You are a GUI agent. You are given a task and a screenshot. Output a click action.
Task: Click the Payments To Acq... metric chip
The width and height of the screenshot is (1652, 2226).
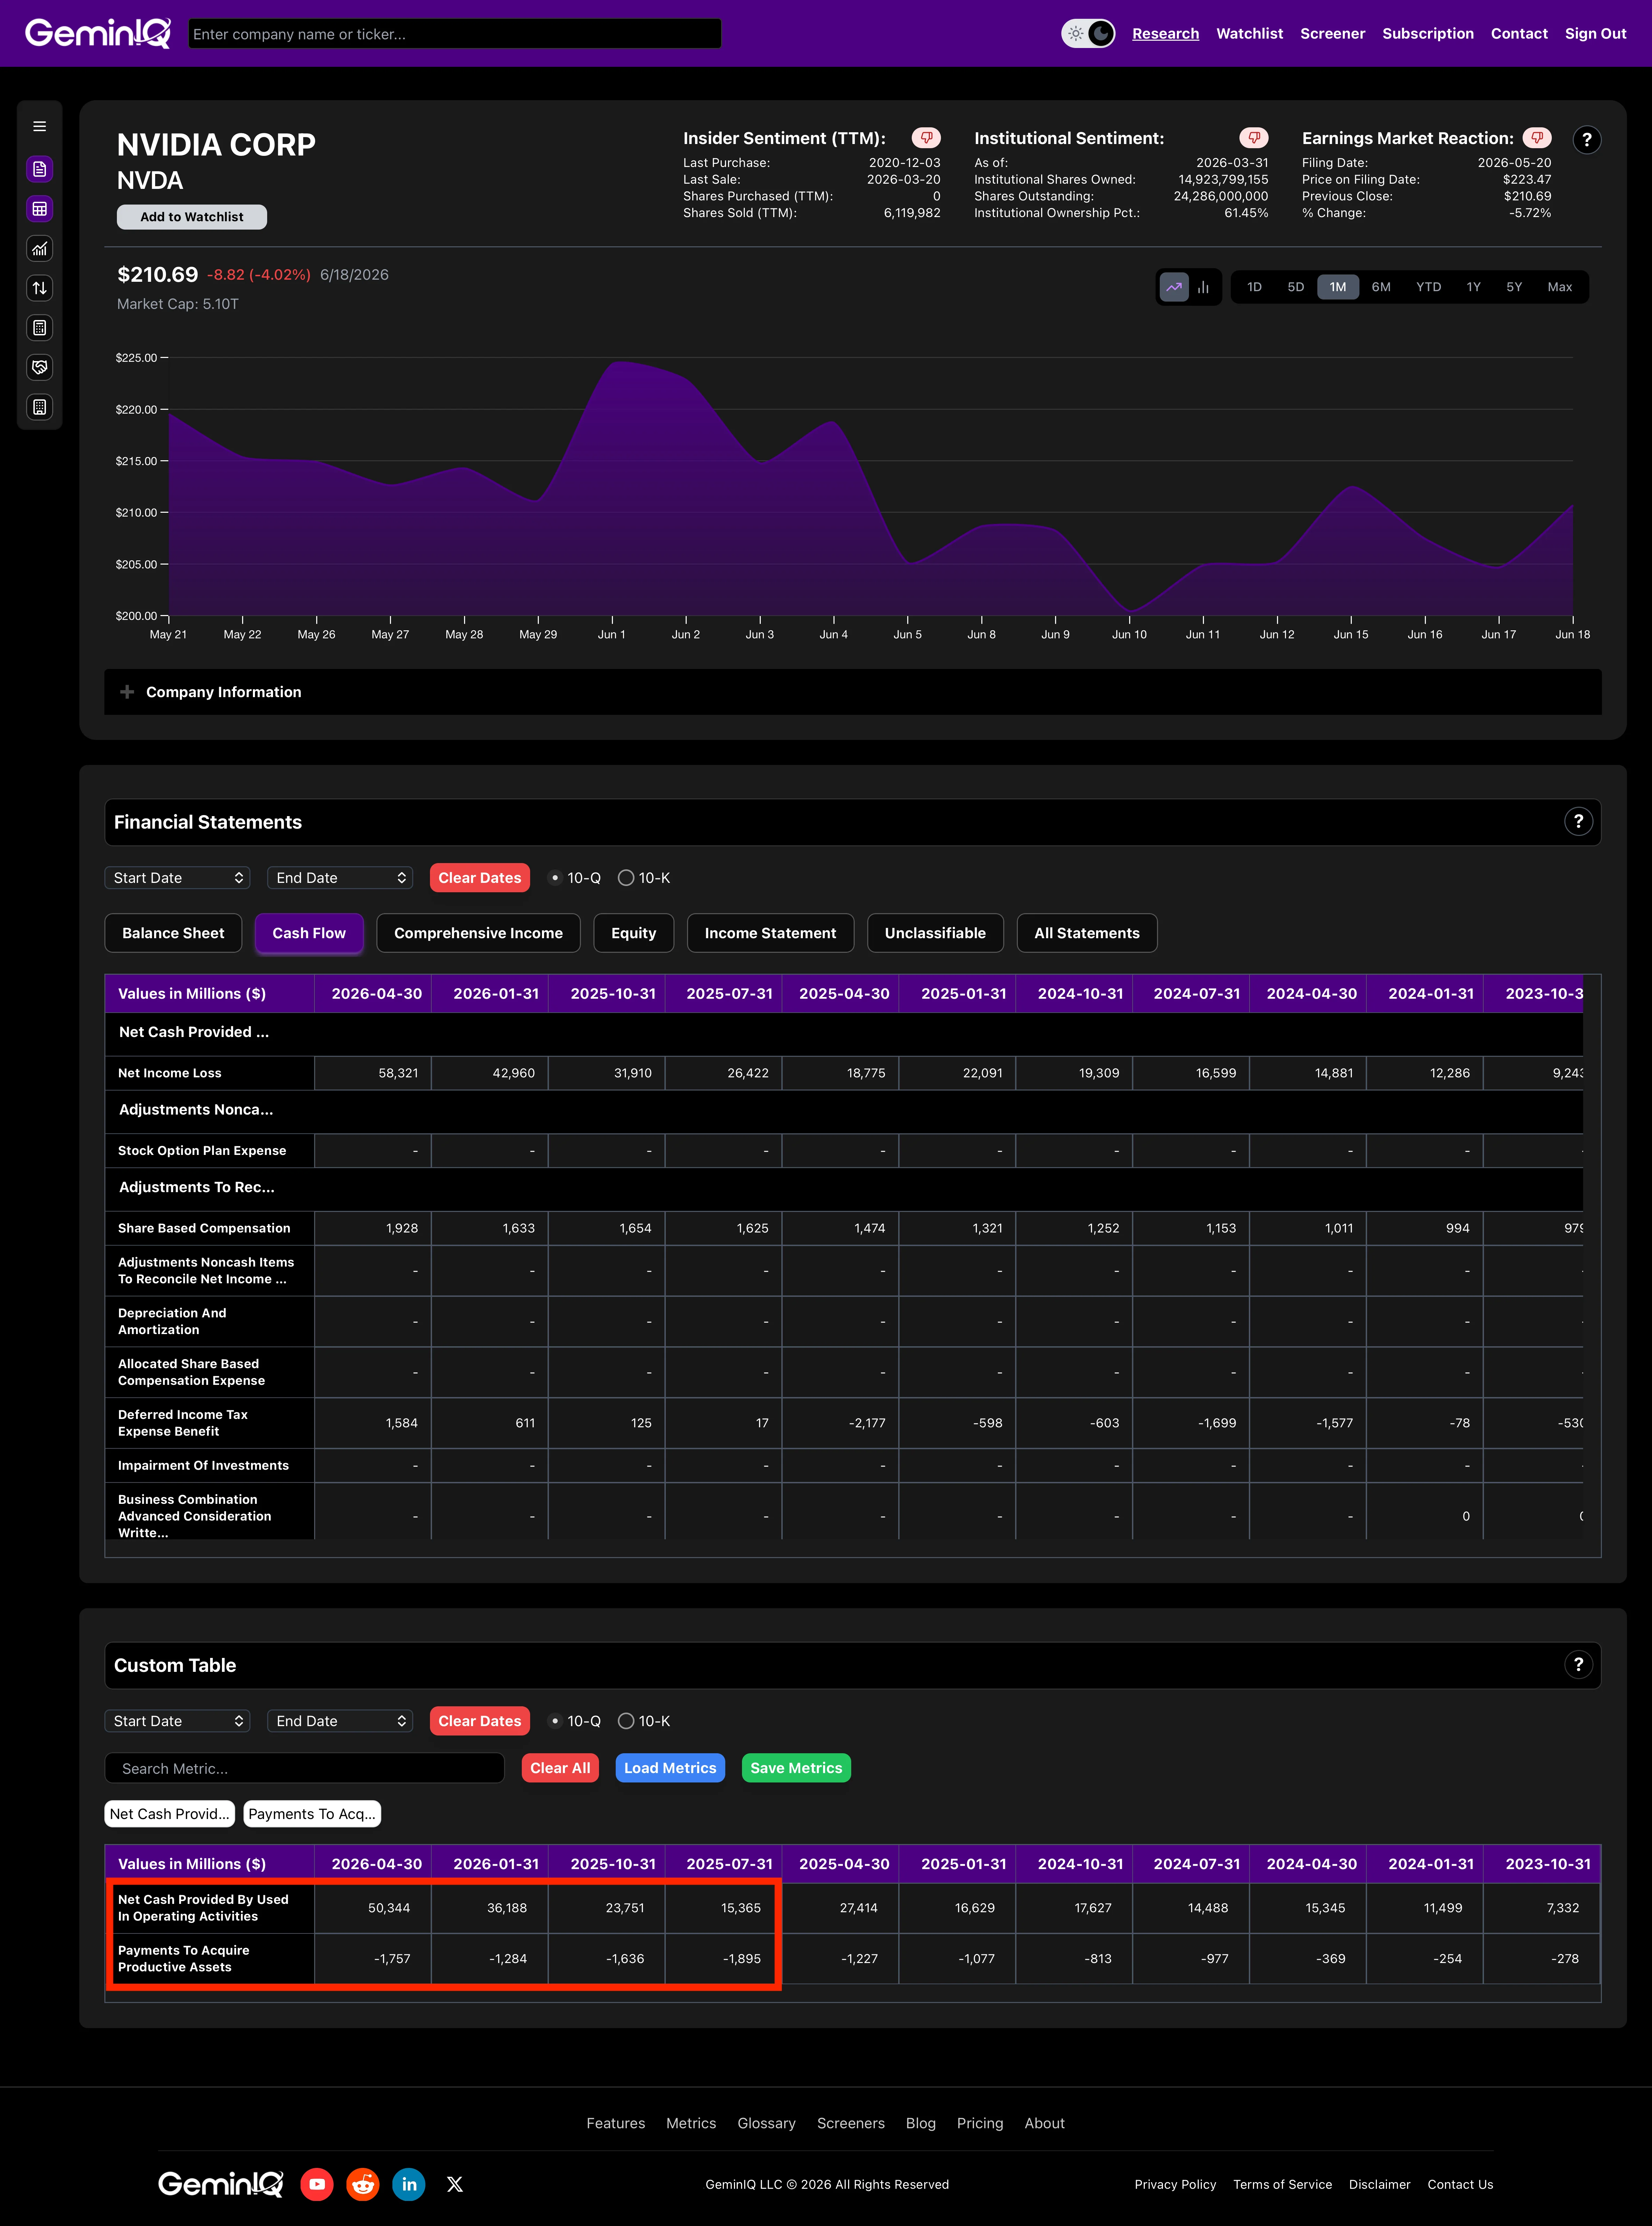(312, 1814)
